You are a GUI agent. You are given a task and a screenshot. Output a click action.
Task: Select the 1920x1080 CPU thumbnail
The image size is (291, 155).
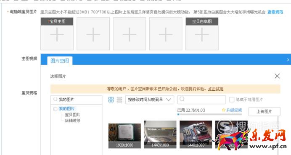coord(124,136)
